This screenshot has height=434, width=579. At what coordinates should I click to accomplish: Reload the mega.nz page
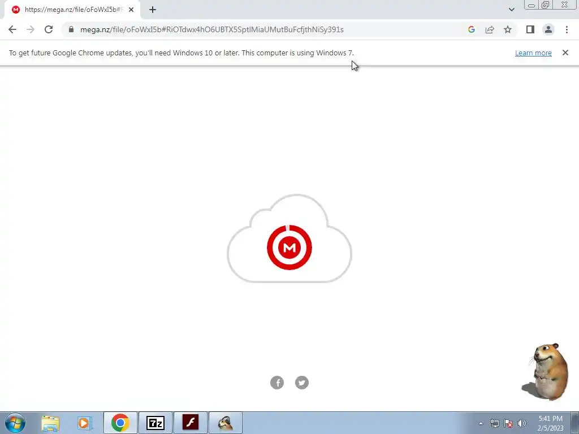point(49,29)
